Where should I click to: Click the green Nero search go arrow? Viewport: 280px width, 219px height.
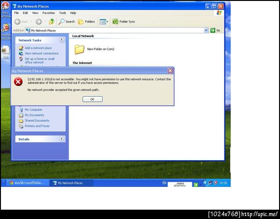pos(196,185)
